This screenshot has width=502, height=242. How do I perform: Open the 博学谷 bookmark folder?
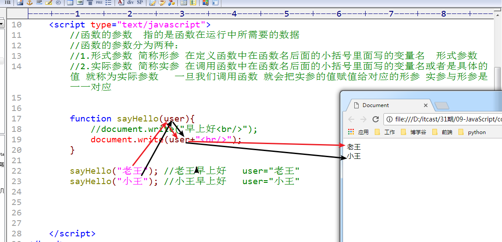pos(414,132)
